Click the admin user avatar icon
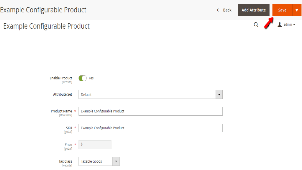Viewport: 302px width, 170px height. (279, 25)
